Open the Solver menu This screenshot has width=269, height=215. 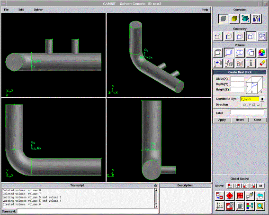[38, 9]
